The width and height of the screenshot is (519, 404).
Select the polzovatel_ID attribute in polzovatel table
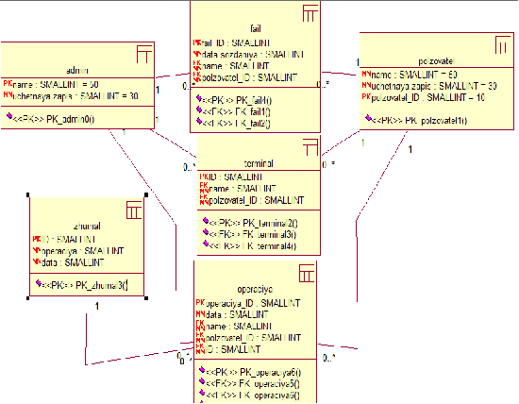424,97
